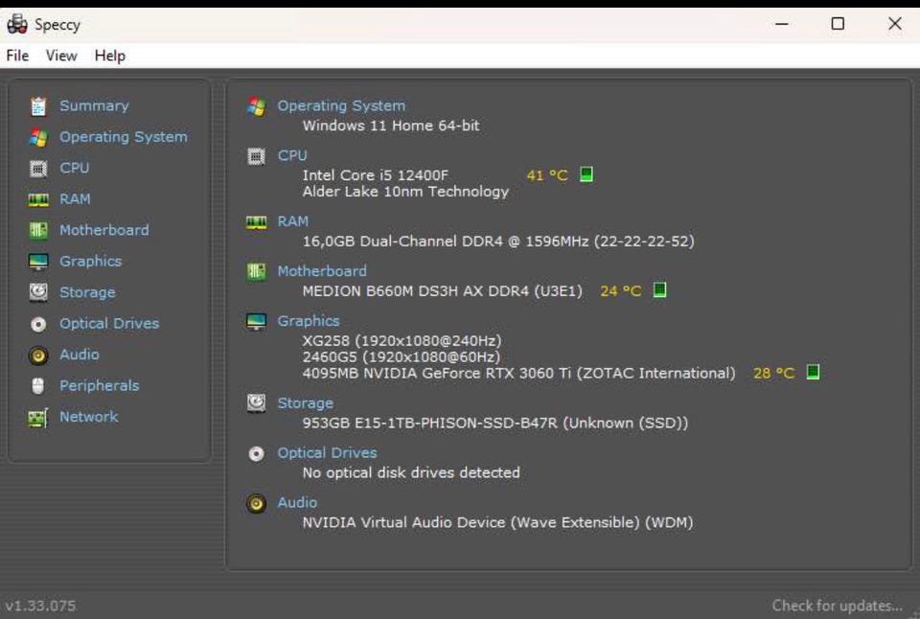The image size is (920, 619).
Task: Select the Motherboard icon in sidebar
Action: pyautogui.click(x=38, y=230)
